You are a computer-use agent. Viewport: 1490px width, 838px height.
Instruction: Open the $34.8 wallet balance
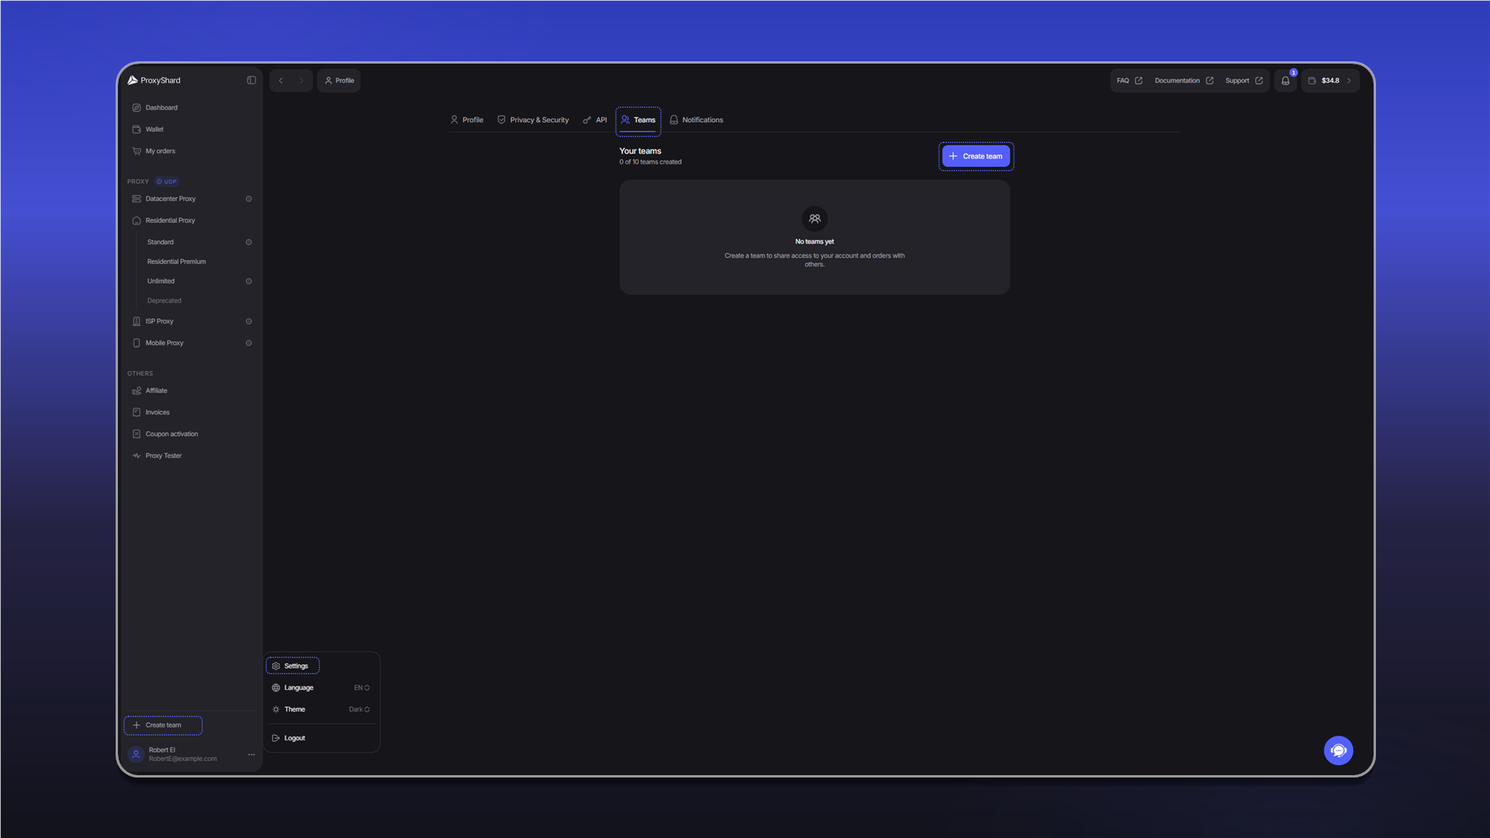(1330, 81)
